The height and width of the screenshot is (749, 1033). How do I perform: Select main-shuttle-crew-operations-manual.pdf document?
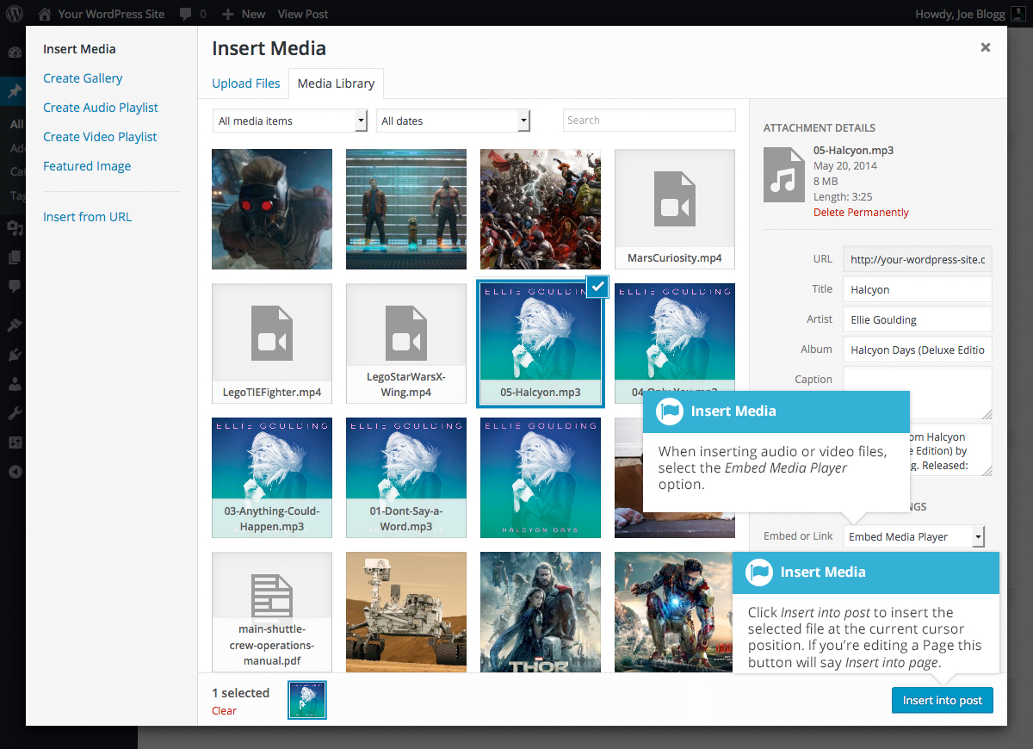point(272,612)
